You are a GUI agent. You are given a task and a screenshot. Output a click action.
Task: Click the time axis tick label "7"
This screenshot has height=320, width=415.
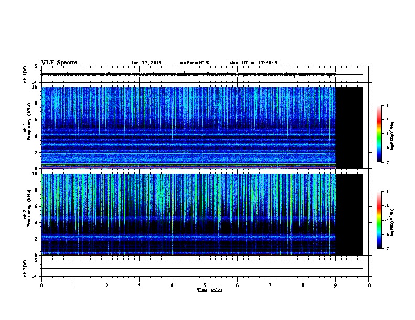pyautogui.click(x=270, y=285)
